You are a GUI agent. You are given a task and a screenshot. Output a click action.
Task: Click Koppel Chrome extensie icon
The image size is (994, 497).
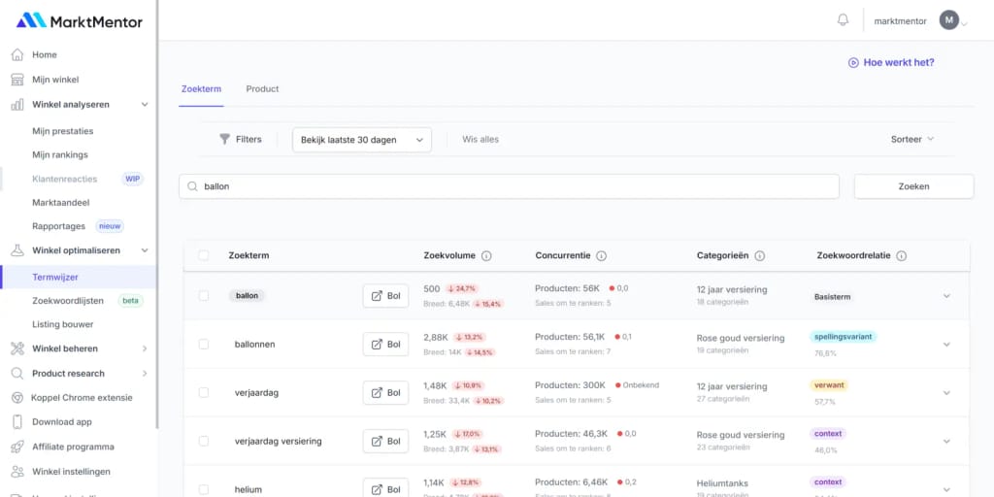pyautogui.click(x=17, y=398)
